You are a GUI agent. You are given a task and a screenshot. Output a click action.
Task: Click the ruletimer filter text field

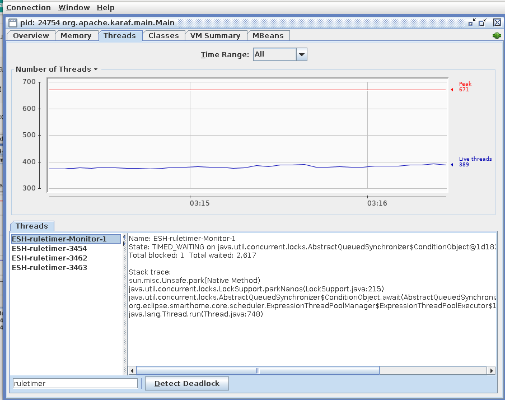coord(75,384)
